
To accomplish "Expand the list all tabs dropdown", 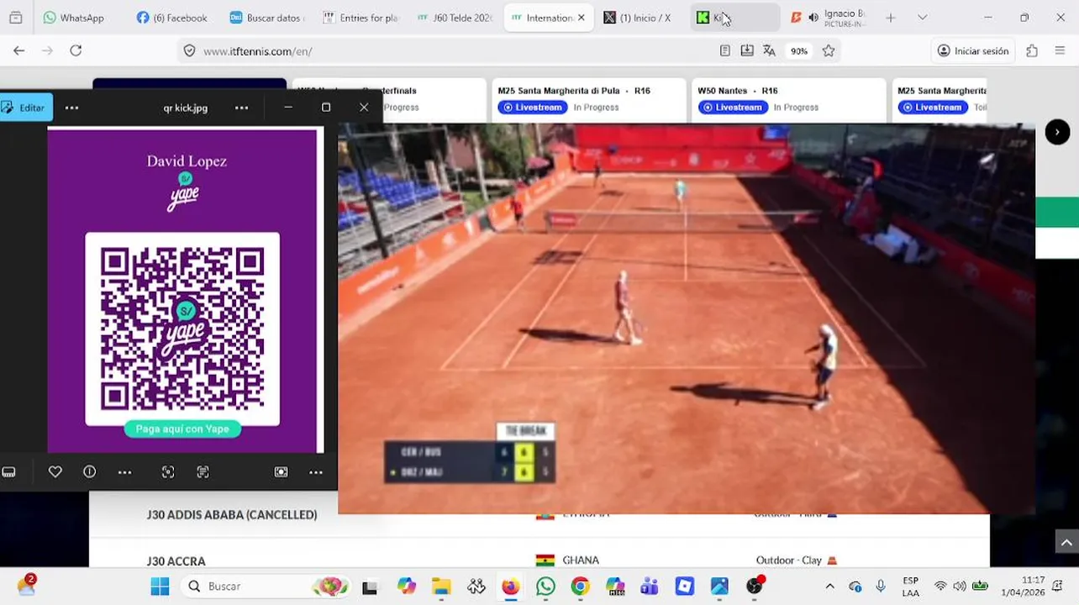I will click(922, 18).
